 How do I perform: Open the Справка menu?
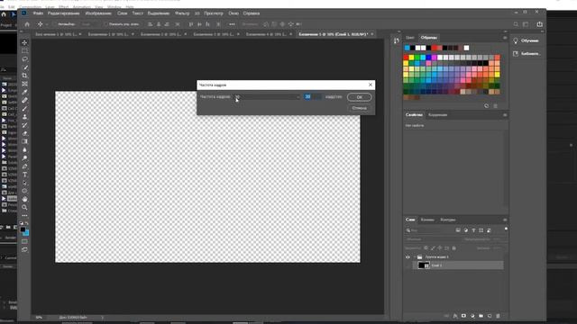click(x=252, y=13)
